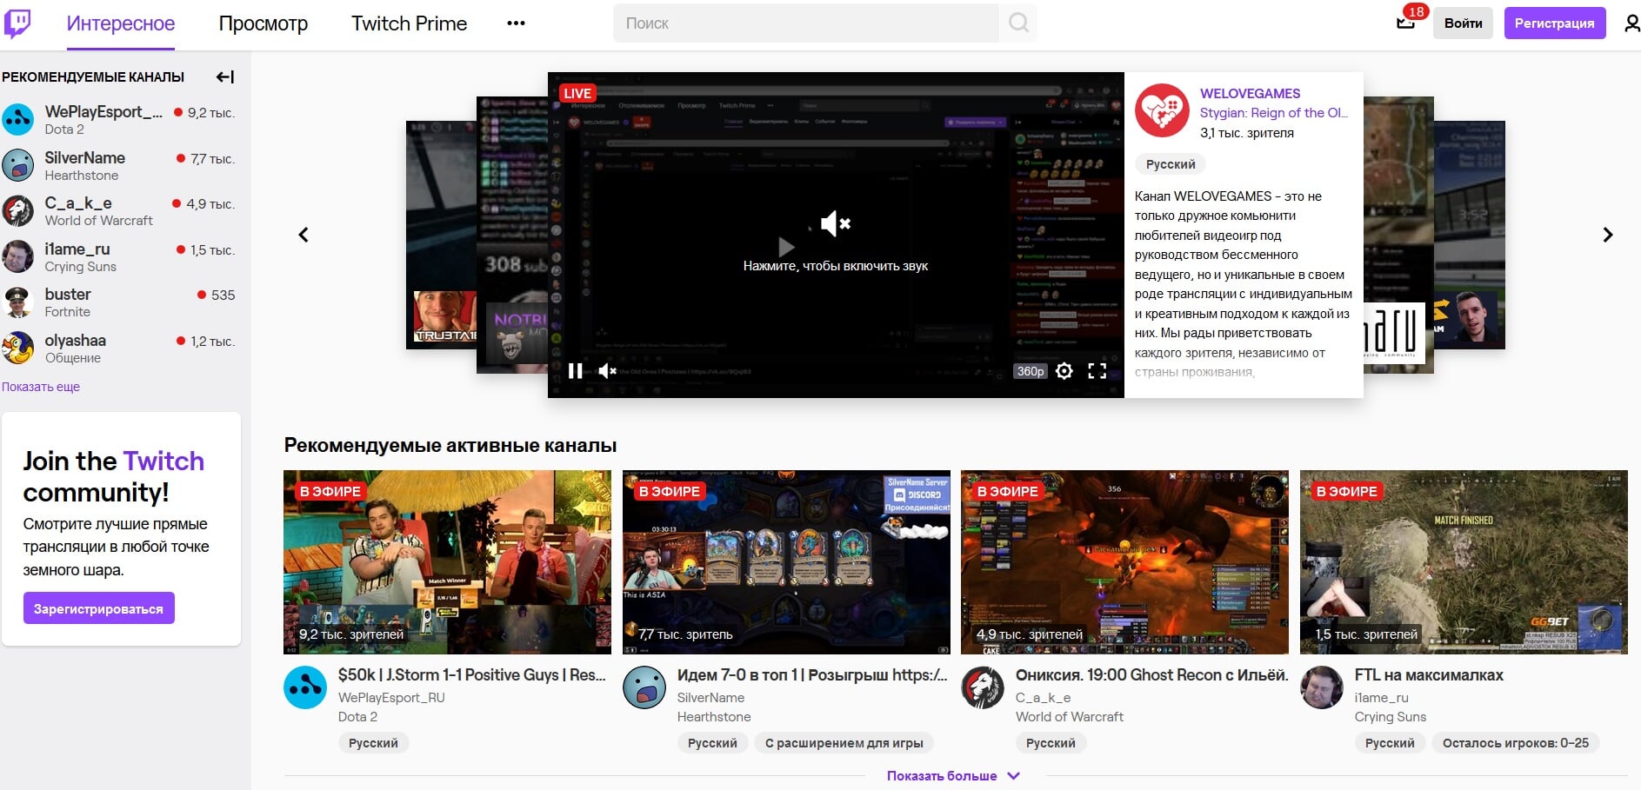Click the WELOVEGAMES channel avatar

(1162, 110)
